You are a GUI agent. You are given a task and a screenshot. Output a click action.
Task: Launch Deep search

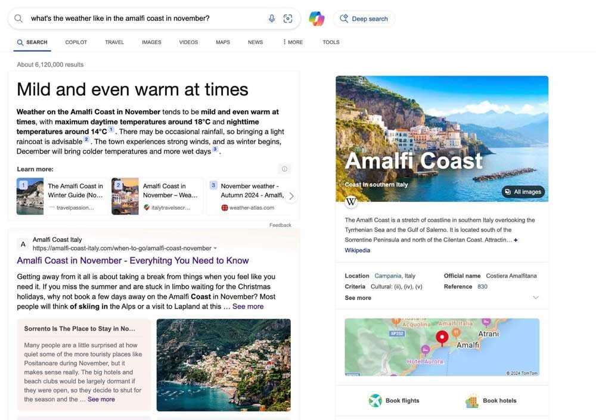point(364,18)
